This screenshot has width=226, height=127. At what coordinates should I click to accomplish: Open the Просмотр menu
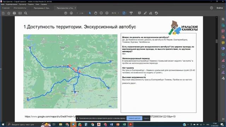(x=23, y=4)
